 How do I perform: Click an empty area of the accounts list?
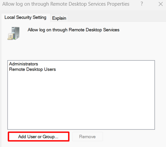81,100
